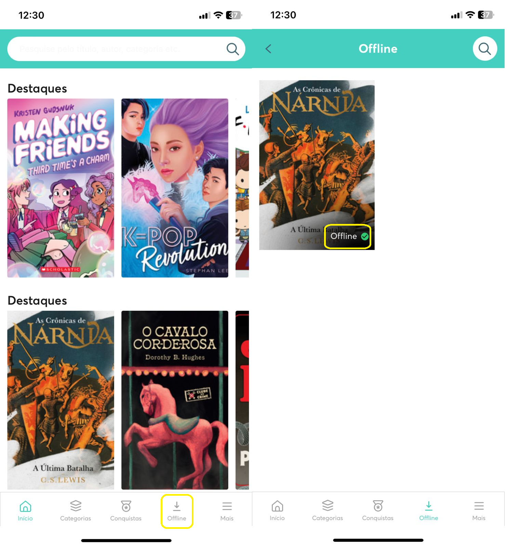Tap the first Destaques heading
This screenshot has width=507, height=547.
point(38,89)
